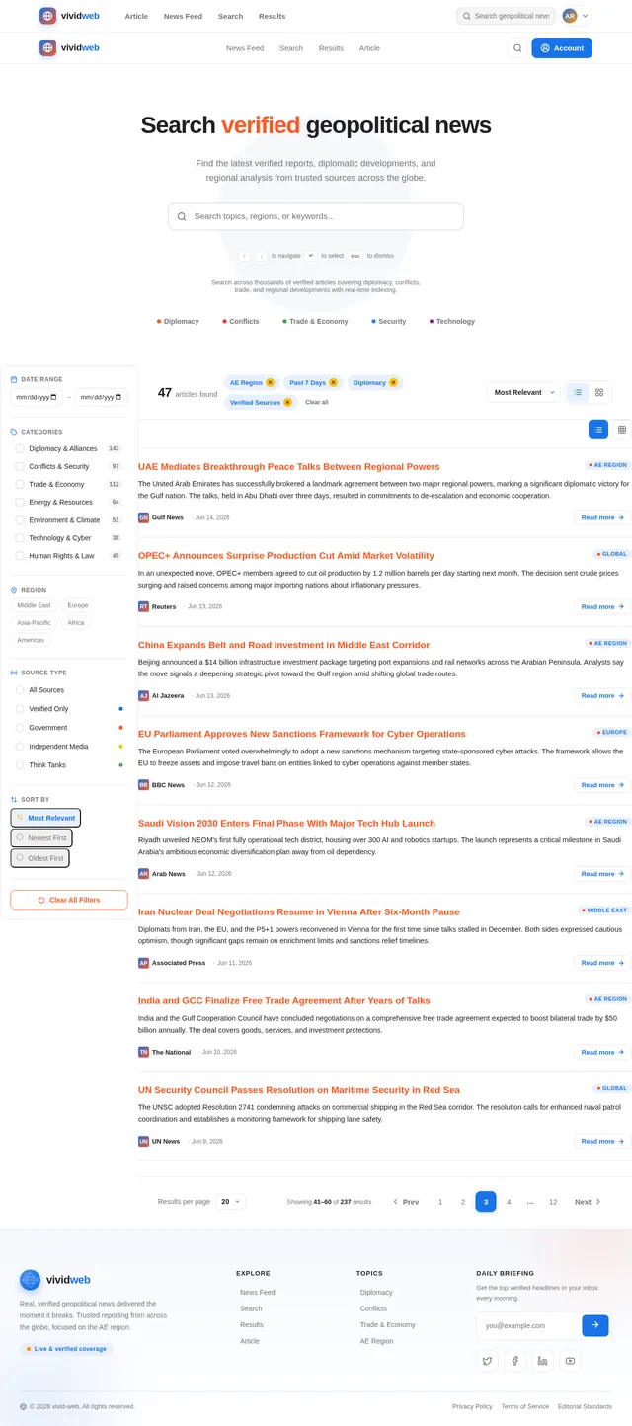Open the Results per page dropdown
The width and height of the screenshot is (632, 1426).
[x=230, y=1202]
